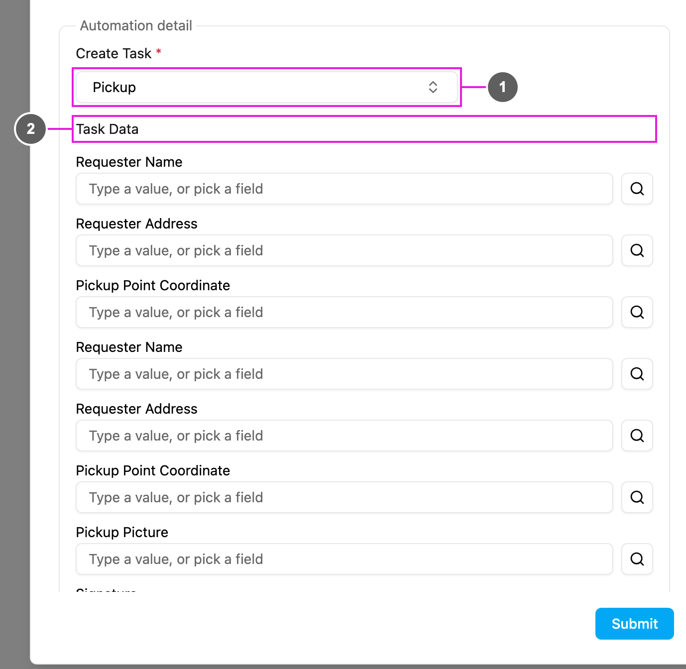The width and height of the screenshot is (686, 669).
Task: Focus the second Requester Name input field
Action: click(344, 374)
